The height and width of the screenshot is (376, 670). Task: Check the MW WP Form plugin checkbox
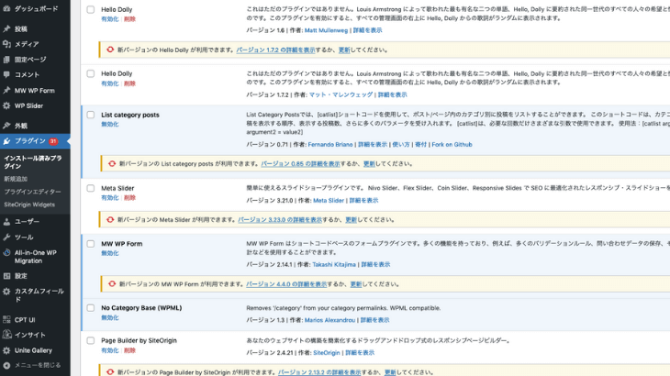click(x=91, y=244)
